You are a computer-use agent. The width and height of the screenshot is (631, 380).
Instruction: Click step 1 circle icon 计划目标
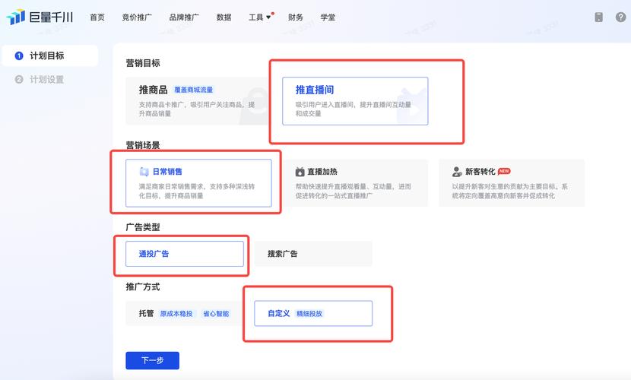19,56
